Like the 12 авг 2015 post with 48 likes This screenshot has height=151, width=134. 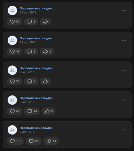pos(15,51)
